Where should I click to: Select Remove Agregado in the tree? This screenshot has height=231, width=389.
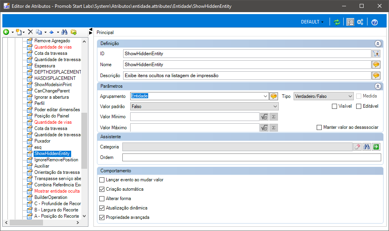[x=52, y=41]
